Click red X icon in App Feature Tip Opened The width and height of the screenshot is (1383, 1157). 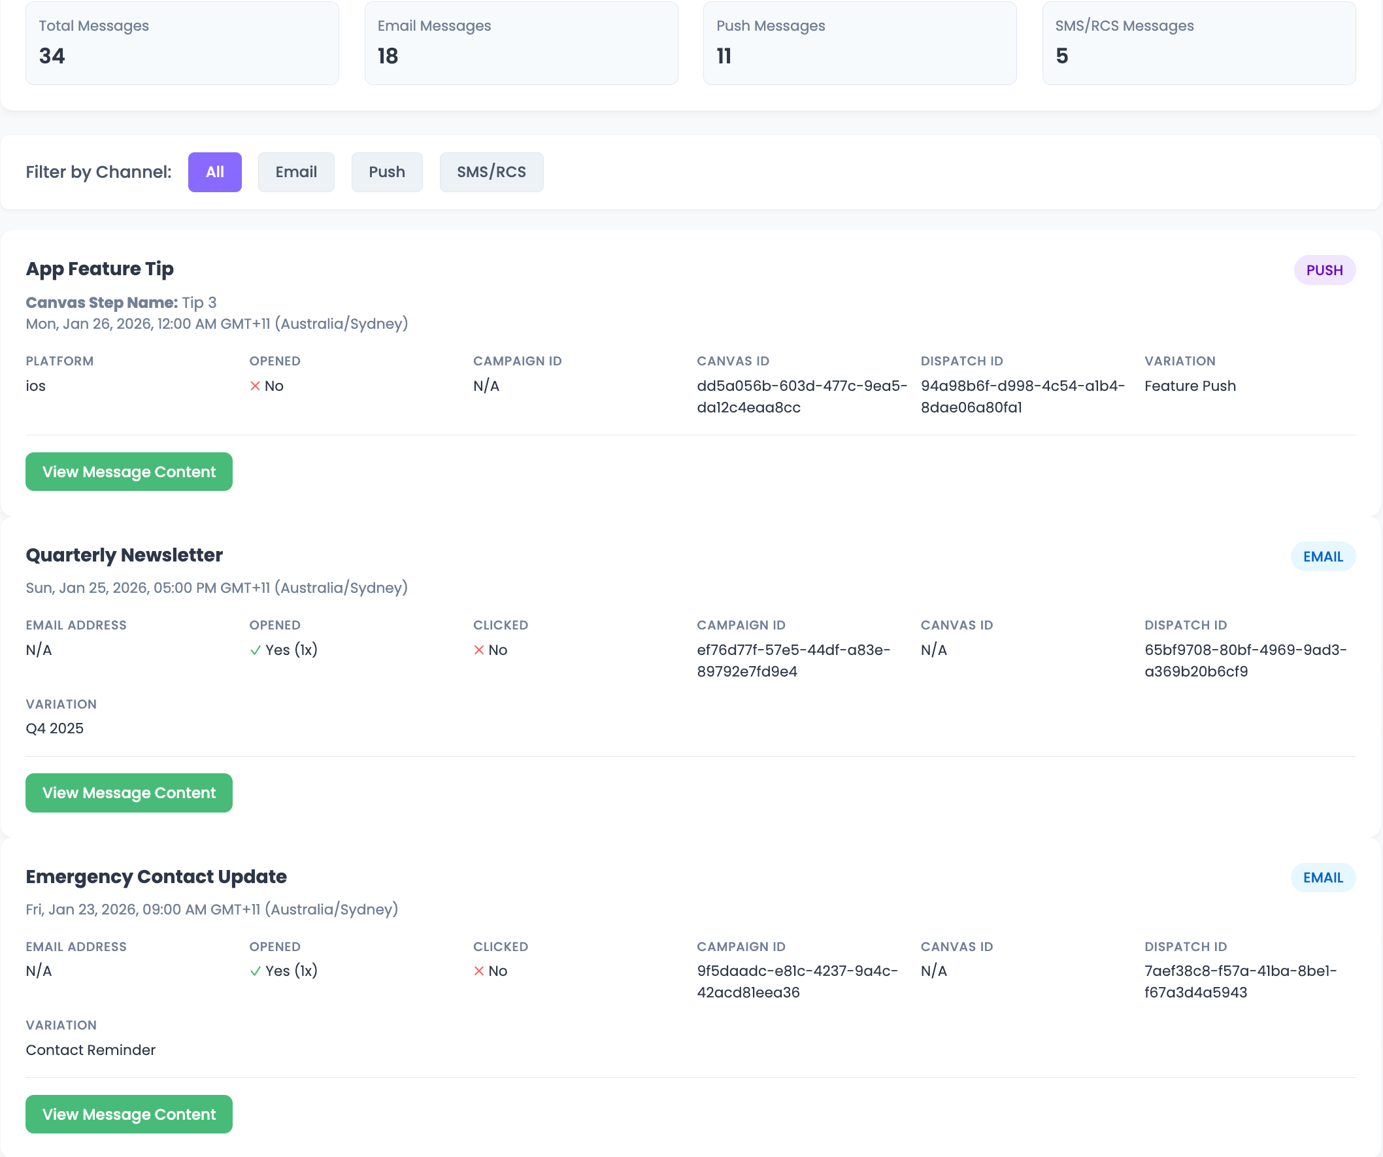pos(255,386)
